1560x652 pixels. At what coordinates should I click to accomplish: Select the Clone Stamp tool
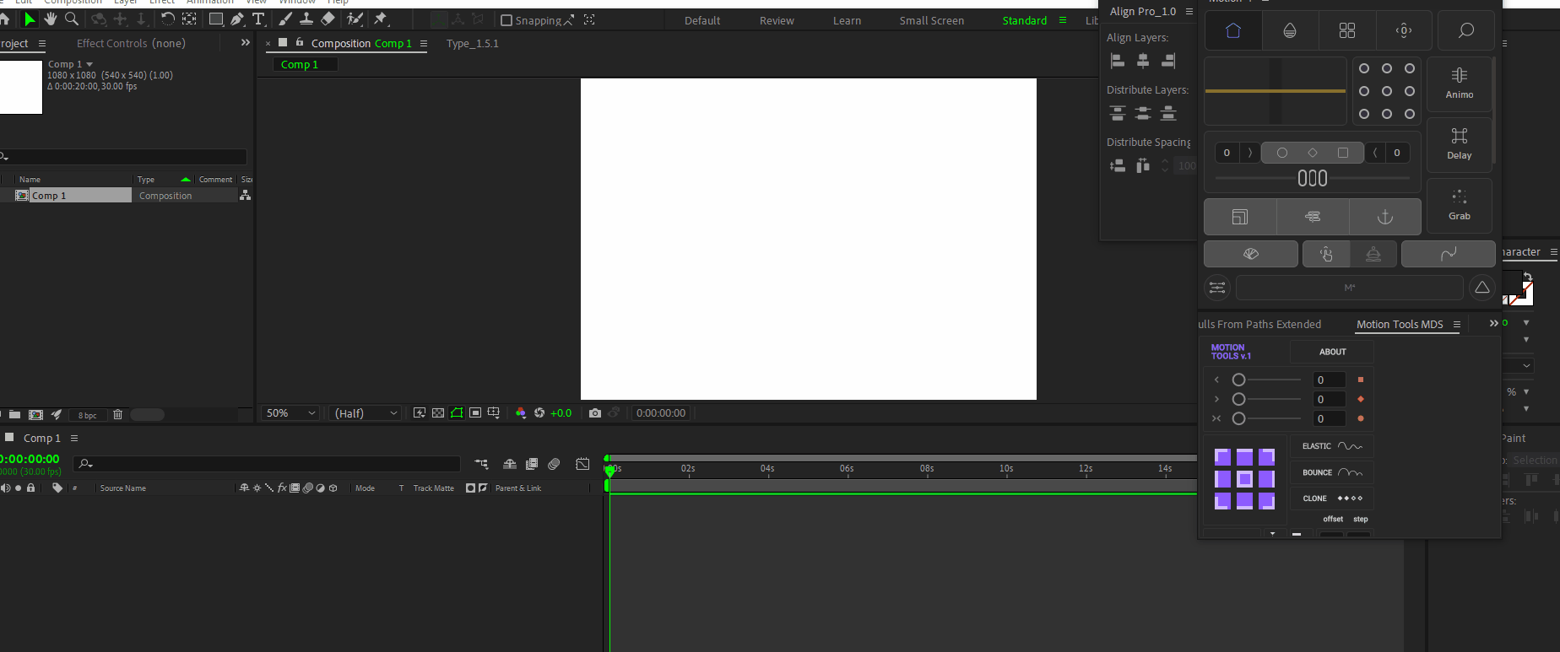[x=306, y=19]
